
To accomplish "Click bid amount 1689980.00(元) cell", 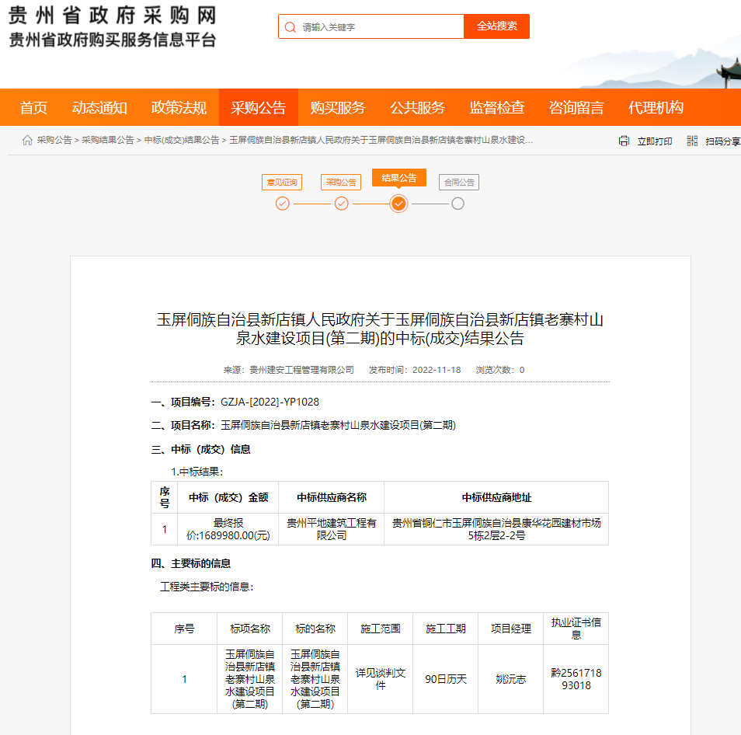I will pyautogui.click(x=228, y=529).
